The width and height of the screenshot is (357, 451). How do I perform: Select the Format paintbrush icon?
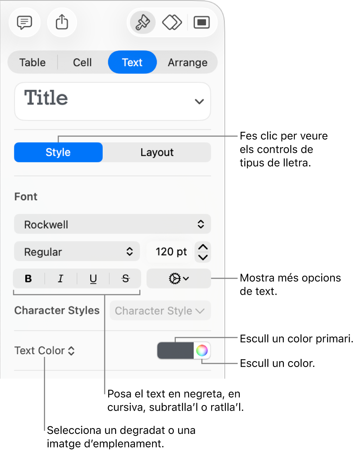[142, 22]
